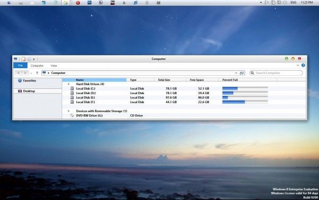Click the Local Disk (D:) drive icon

[72, 93]
